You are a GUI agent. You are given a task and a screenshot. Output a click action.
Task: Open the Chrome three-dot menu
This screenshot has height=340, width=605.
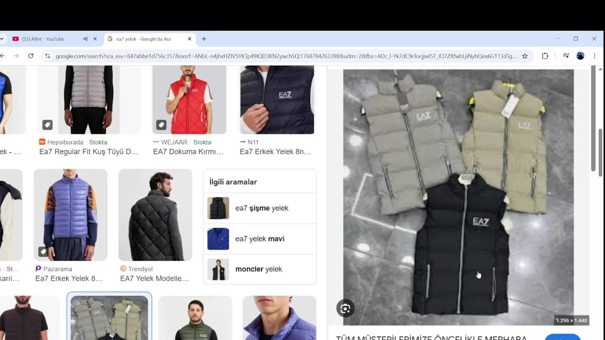click(x=595, y=56)
